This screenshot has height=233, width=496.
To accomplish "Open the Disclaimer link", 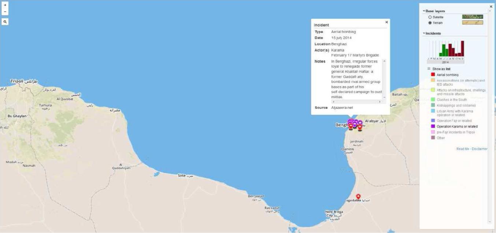I will (480, 149).
